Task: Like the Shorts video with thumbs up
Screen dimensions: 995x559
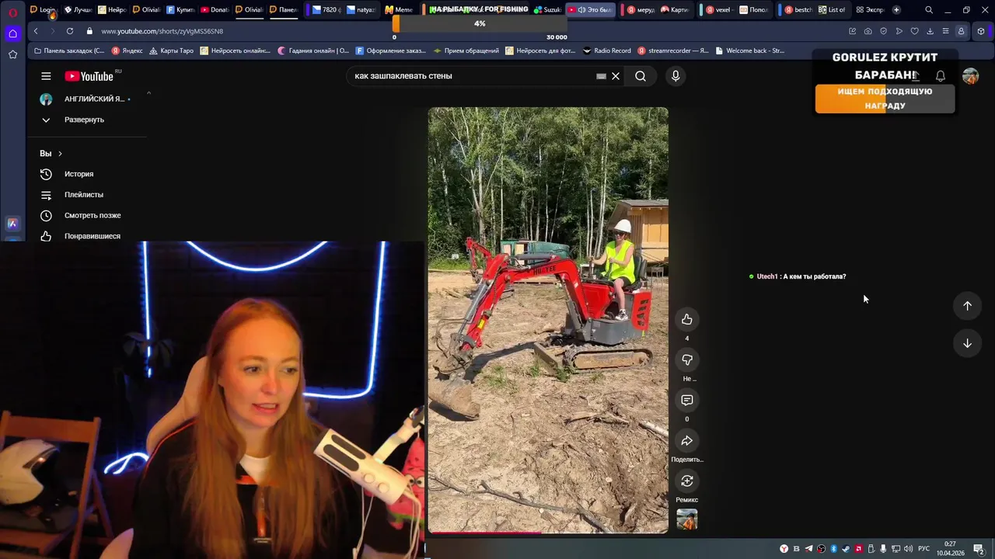Action: 687,319
